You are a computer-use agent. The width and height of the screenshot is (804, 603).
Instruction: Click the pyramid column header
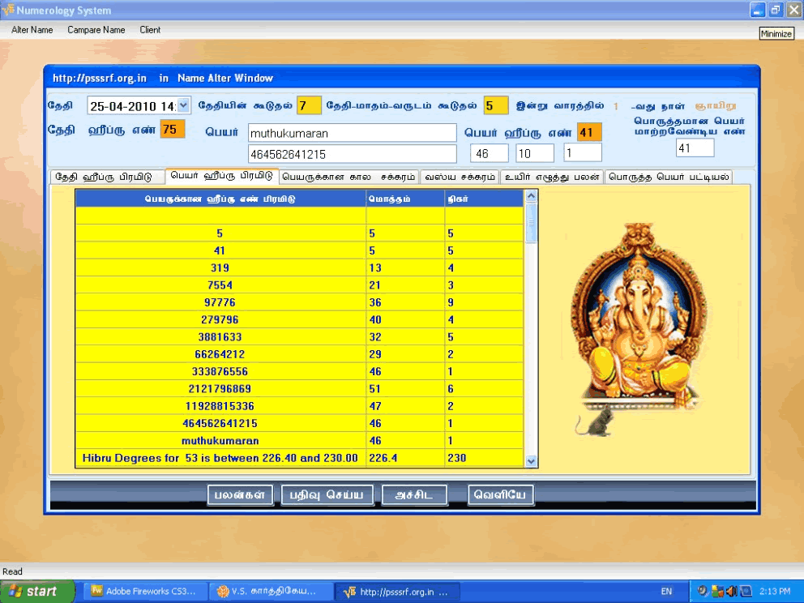220,199
